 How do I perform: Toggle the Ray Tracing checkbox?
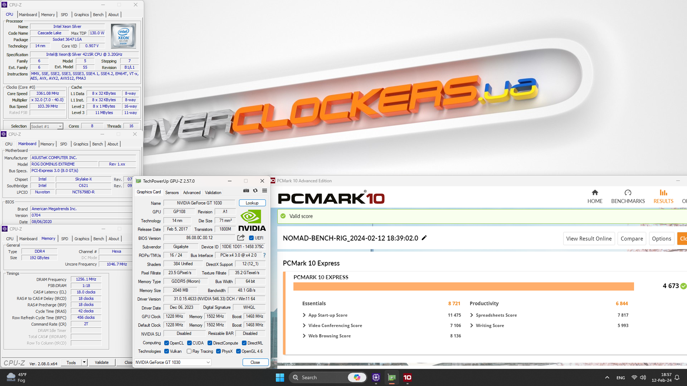click(x=189, y=351)
